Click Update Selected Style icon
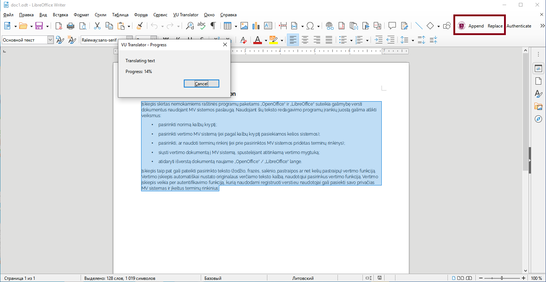Image resolution: width=546 pixels, height=282 pixels. pos(60,40)
